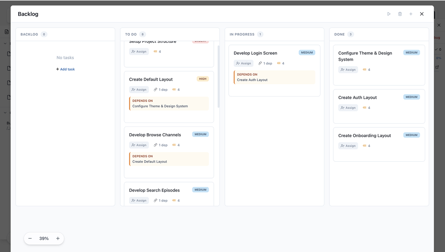Click the coins icon on Develop Login Screen card

click(278, 63)
